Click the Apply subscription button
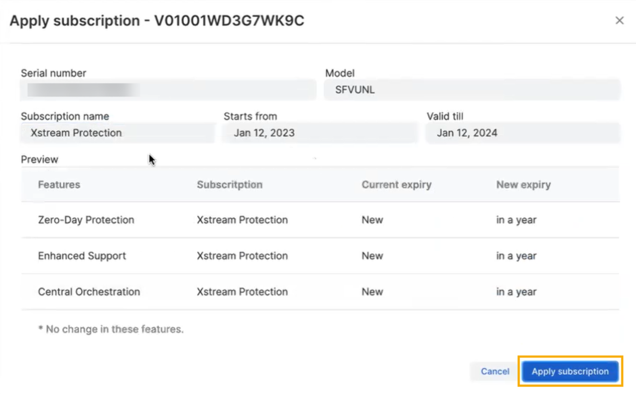 coord(569,371)
